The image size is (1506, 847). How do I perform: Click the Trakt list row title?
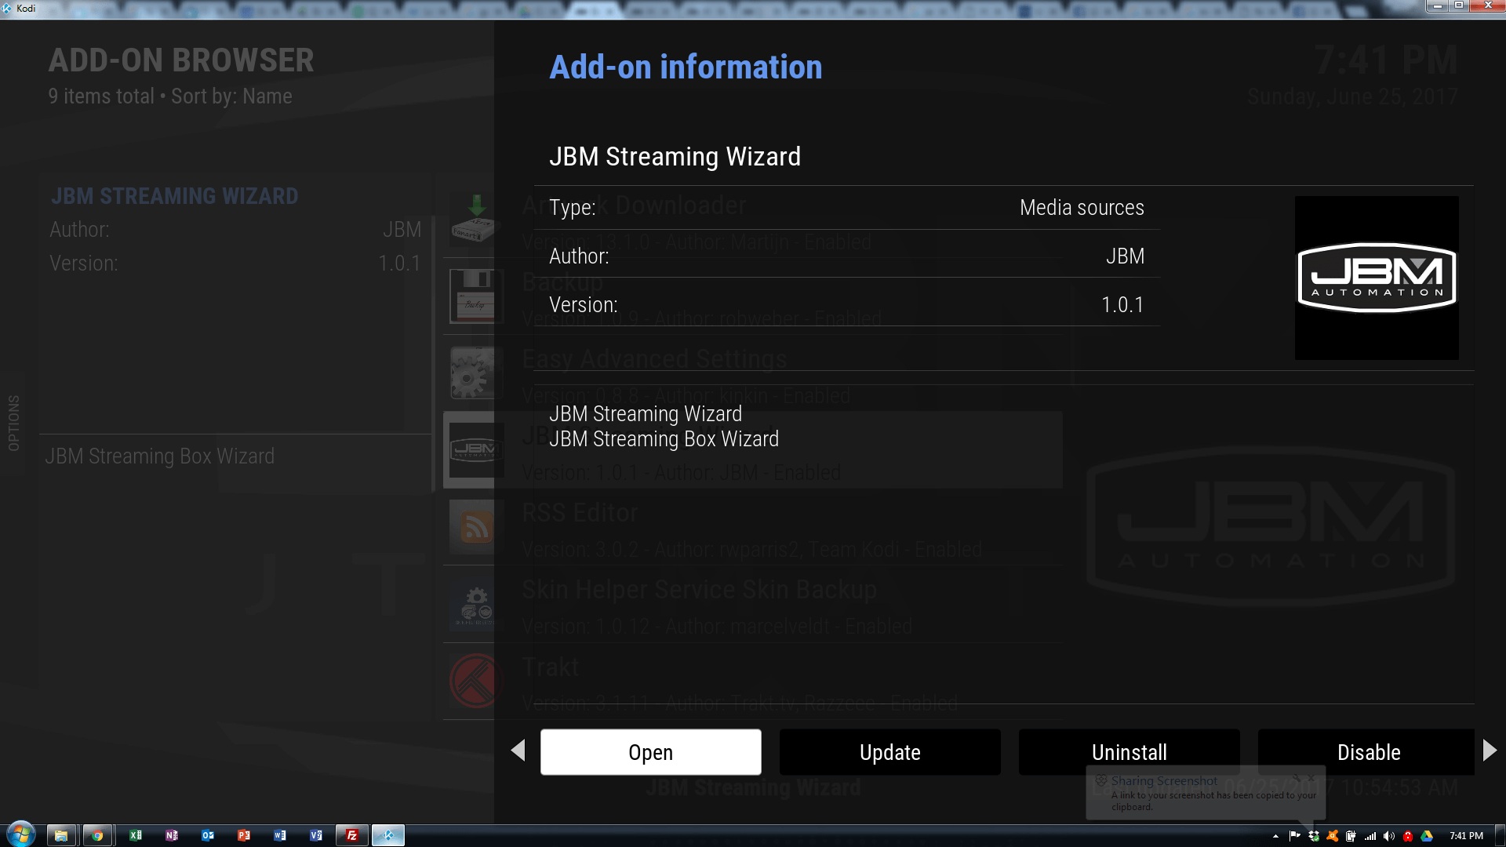(x=550, y=667)
